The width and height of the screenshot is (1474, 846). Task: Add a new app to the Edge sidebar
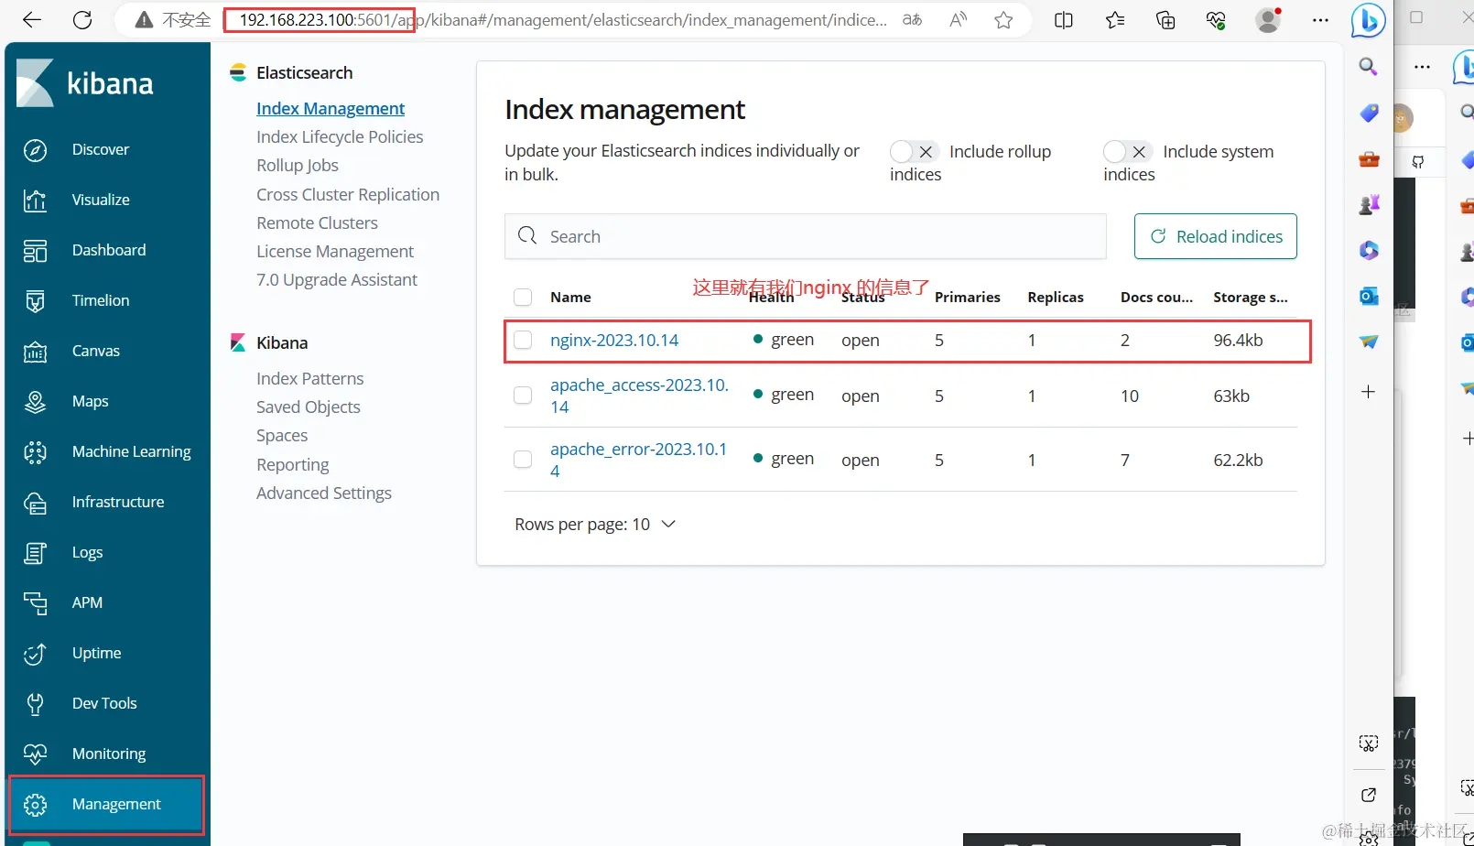click(x=1368, y=392)
